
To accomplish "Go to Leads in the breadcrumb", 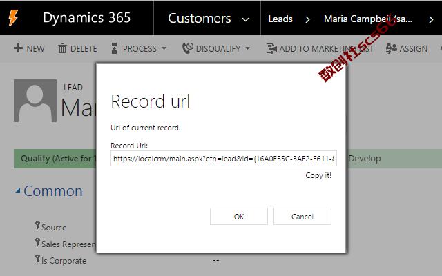I will [280, 19].
